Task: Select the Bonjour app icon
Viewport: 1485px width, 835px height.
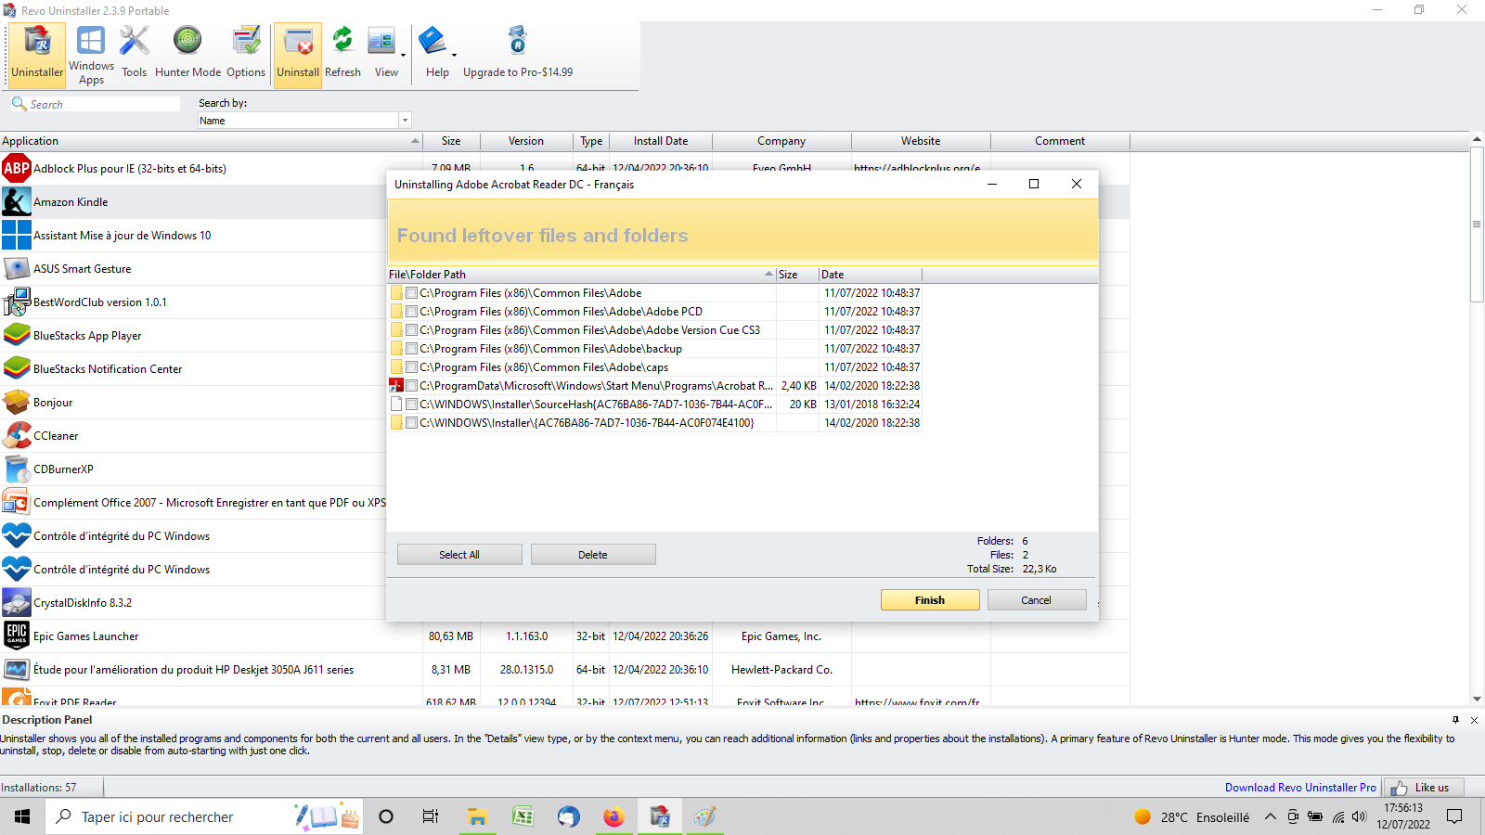Action: click(17, 403)
